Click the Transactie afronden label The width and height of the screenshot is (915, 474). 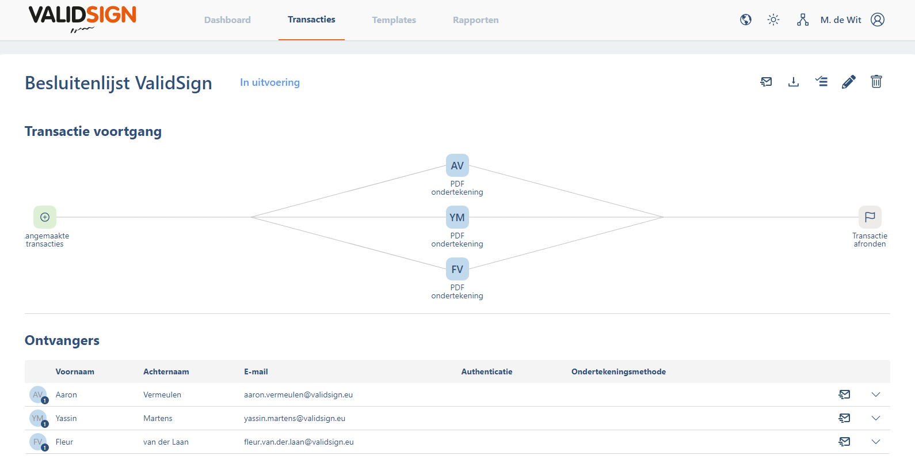(870, 240)
